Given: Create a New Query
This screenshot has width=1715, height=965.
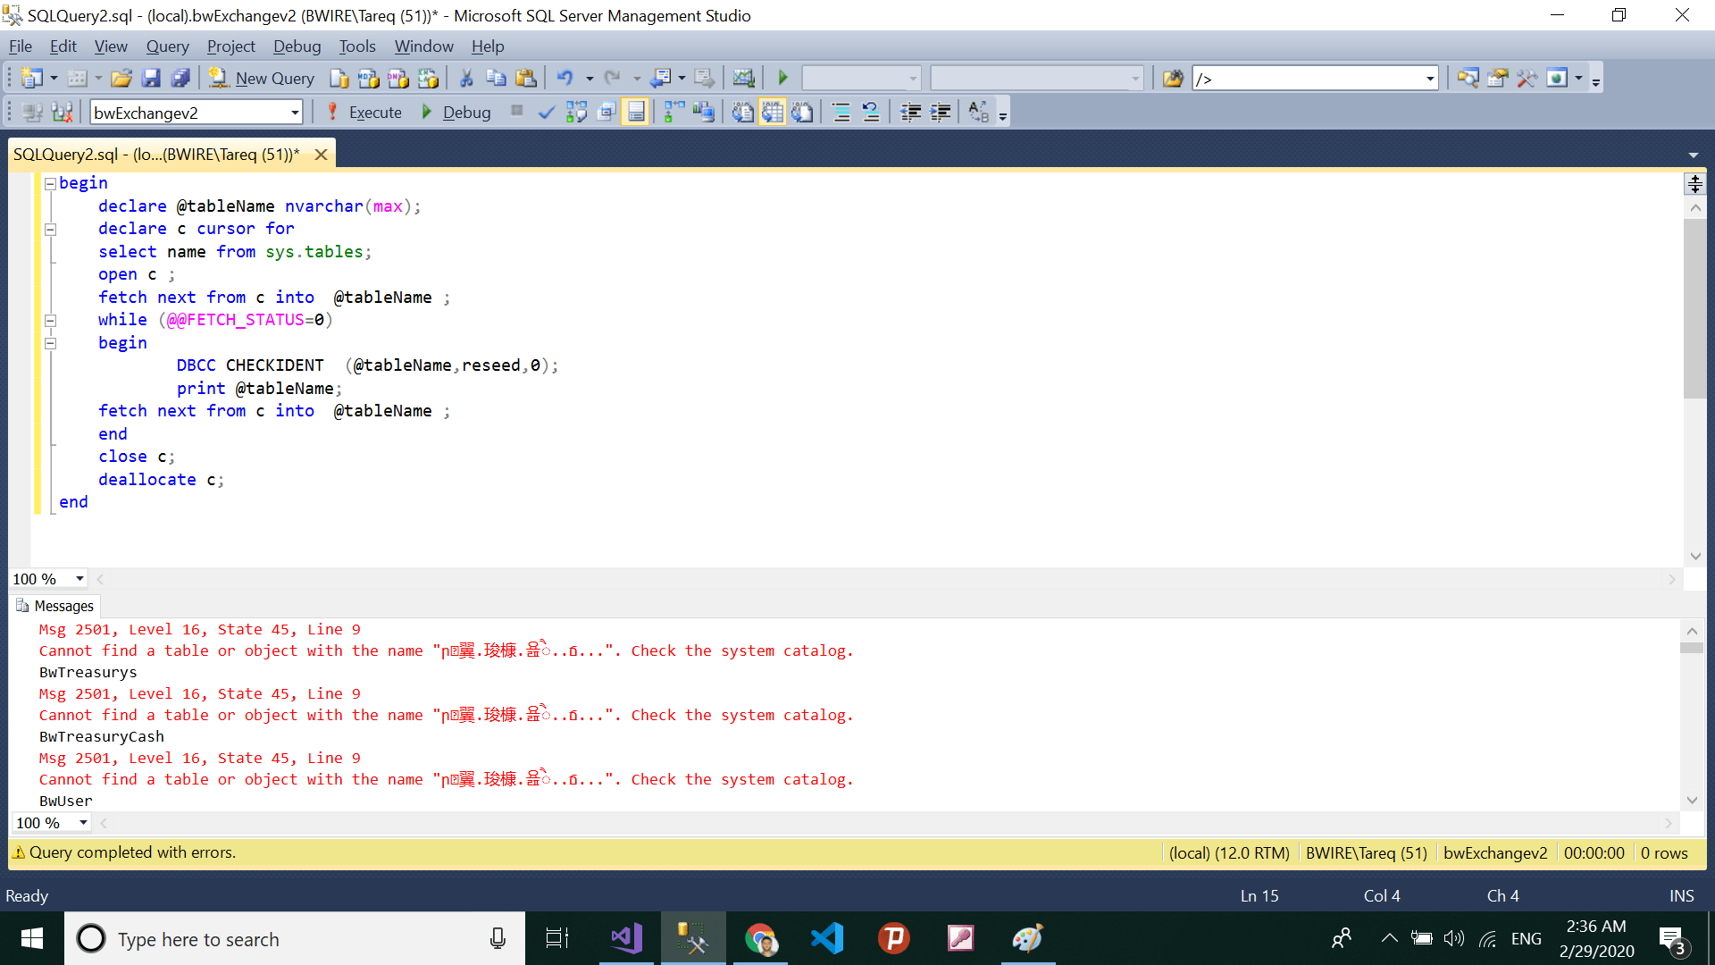Looking at the screenshot, I should pos(261,78).
